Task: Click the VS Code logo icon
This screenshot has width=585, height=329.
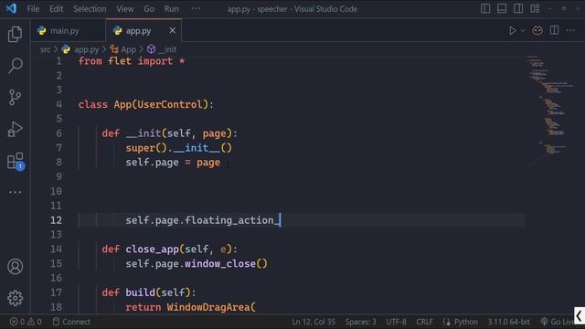Action: pyautogui.click(x=11, y=8)
